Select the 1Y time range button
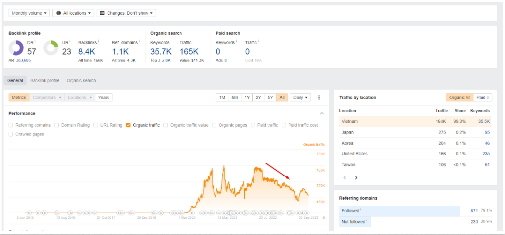Viewport: 505px width, 235px height. click(x=247, y=97)
